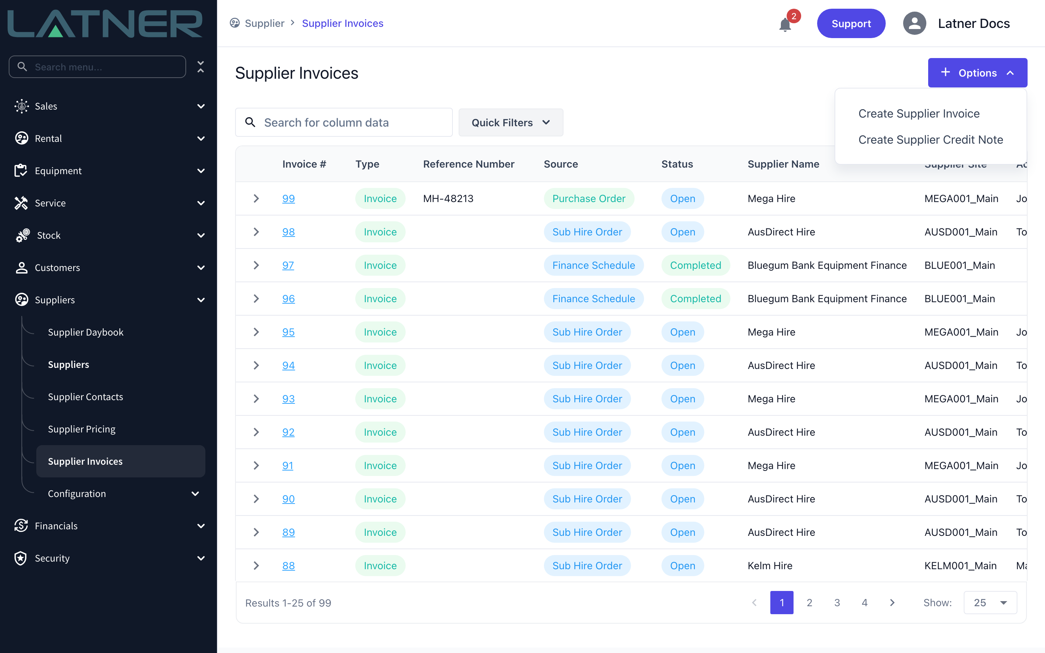This screenshot has width=1045, height=653.
Task: Open invoice 93 link
Action: (288, 399)
